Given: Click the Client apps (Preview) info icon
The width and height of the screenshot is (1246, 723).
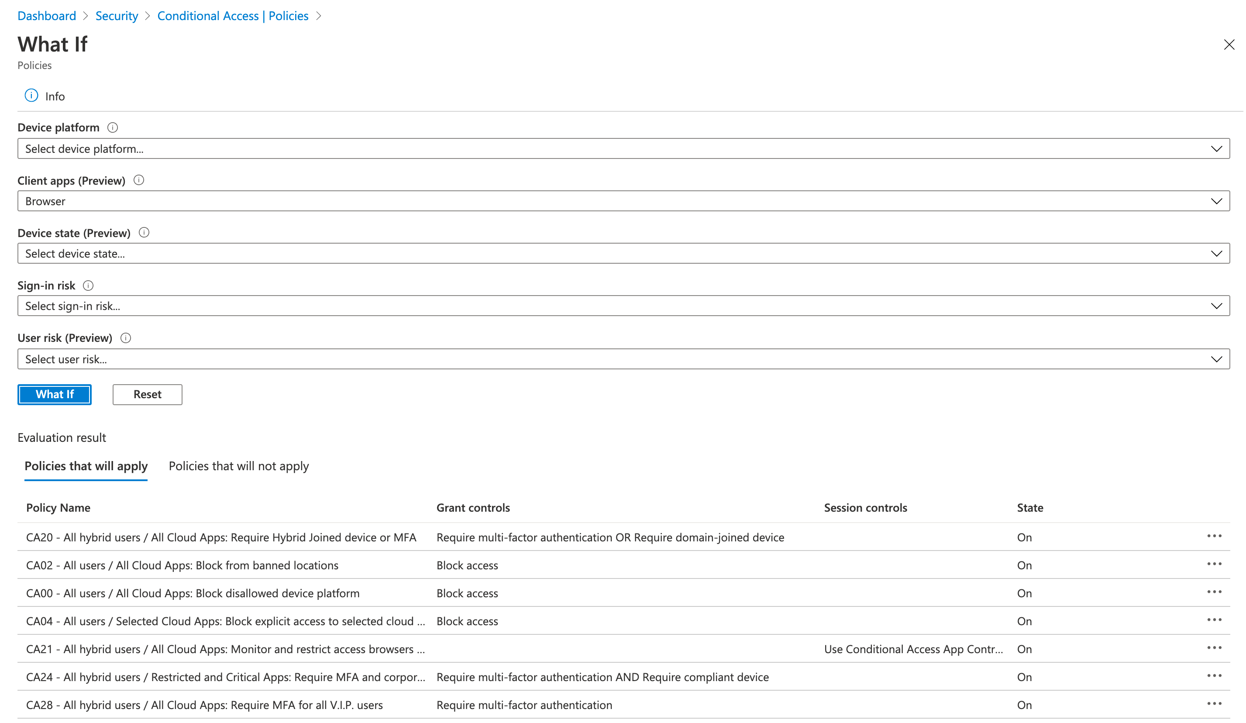Looking at the screenshot, I should [139, 180].
